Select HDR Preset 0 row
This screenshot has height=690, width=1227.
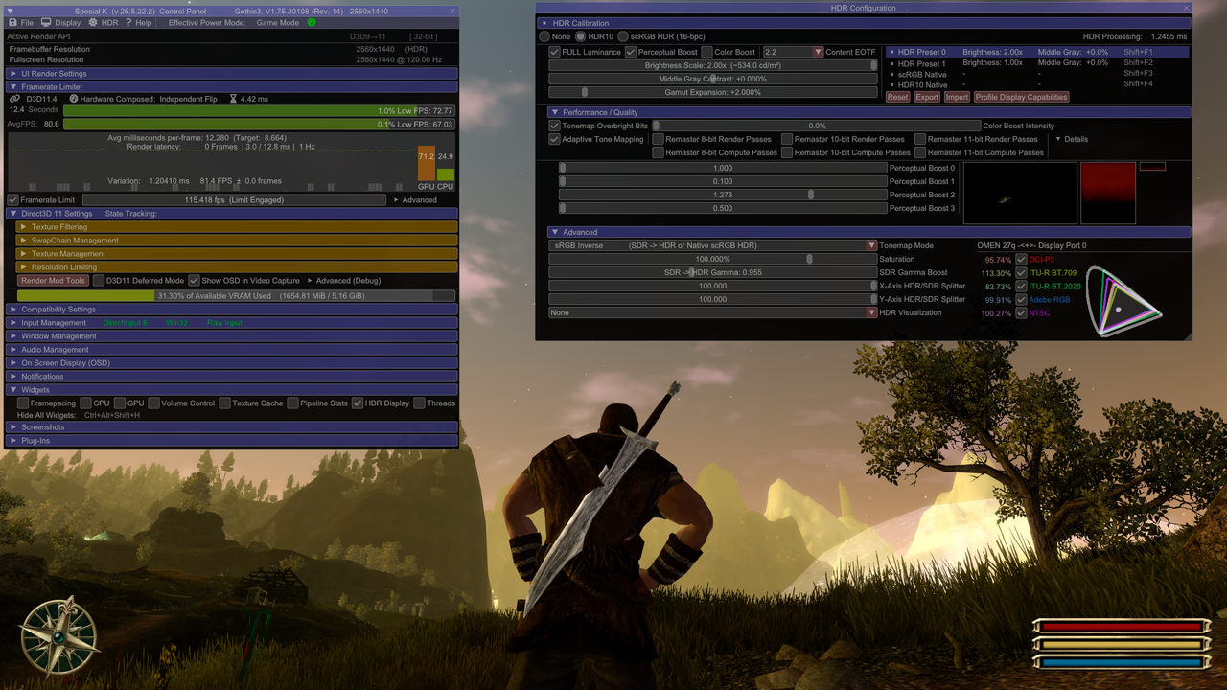1037,52
